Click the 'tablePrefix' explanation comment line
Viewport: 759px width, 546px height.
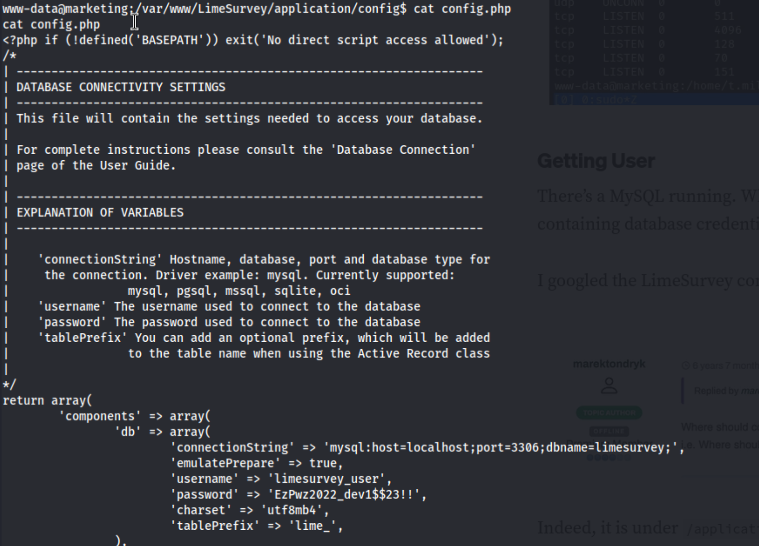pos(264,338)
